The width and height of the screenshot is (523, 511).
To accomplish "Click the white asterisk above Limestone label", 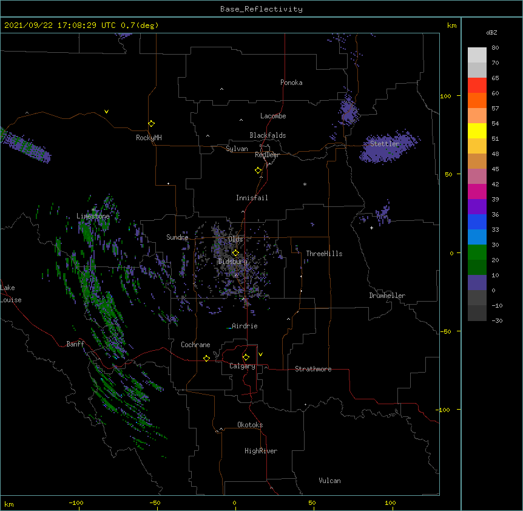I will (93, 210).
